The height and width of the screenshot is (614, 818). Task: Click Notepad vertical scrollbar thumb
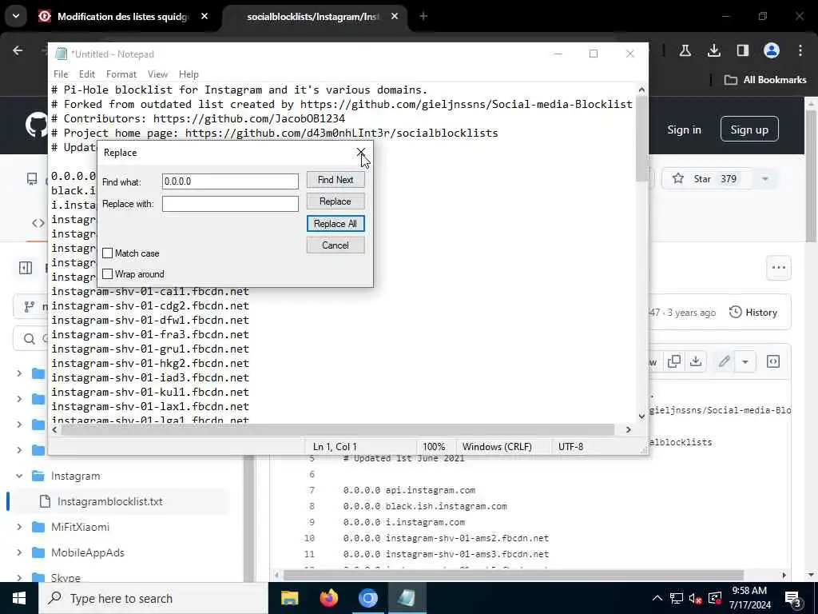click(641, 139)
